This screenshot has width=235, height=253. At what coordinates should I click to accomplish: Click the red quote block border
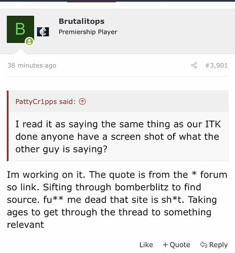[x=8, y=126]
